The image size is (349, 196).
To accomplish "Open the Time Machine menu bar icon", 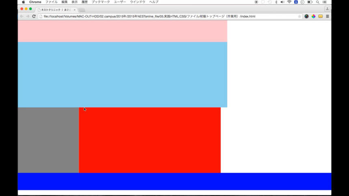I will tap(269, 2).
